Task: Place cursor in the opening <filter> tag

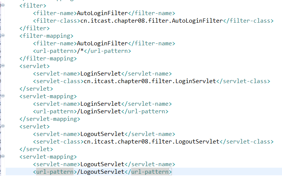Action: (x=33, y=6)
